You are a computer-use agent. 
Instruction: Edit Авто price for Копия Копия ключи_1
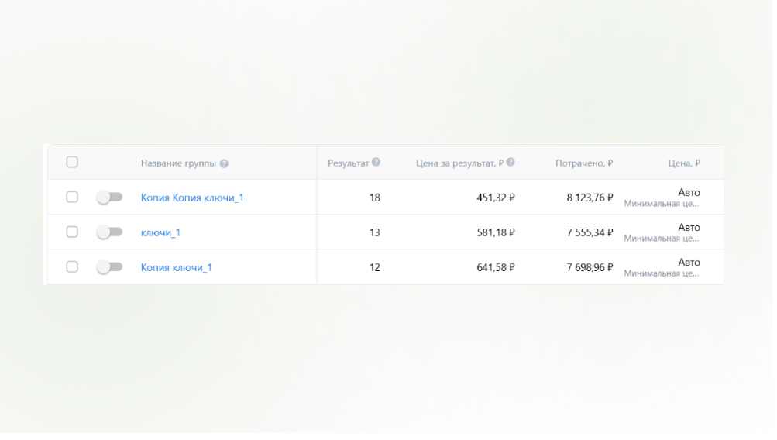pyautogui.click(x=688, y=193)
